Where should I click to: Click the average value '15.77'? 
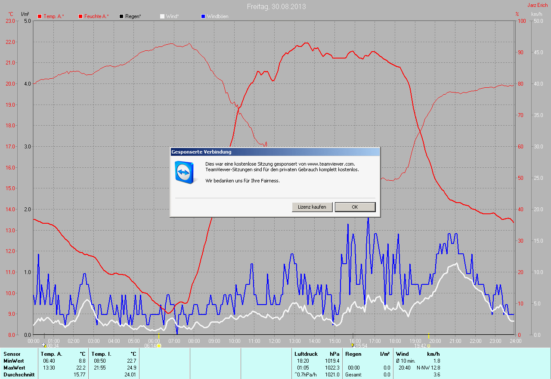coord(79,375)
